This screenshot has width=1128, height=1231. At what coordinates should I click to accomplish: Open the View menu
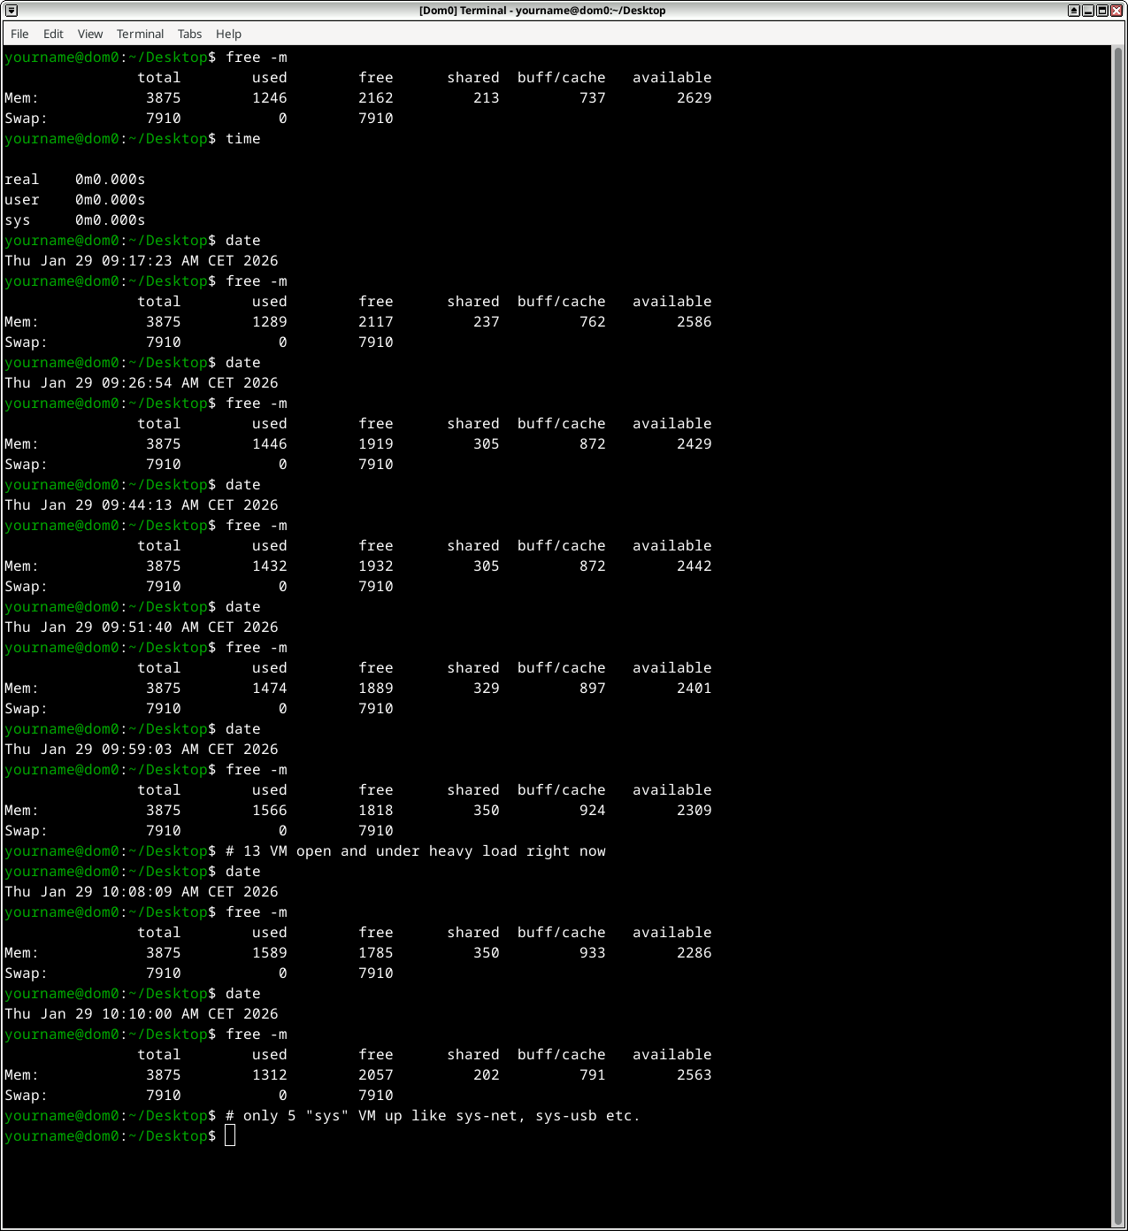90,34
